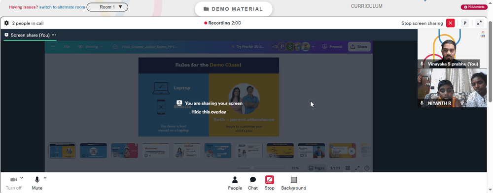The image size is (493, 193).
Task: Mute the microphone
Action: 37,183
